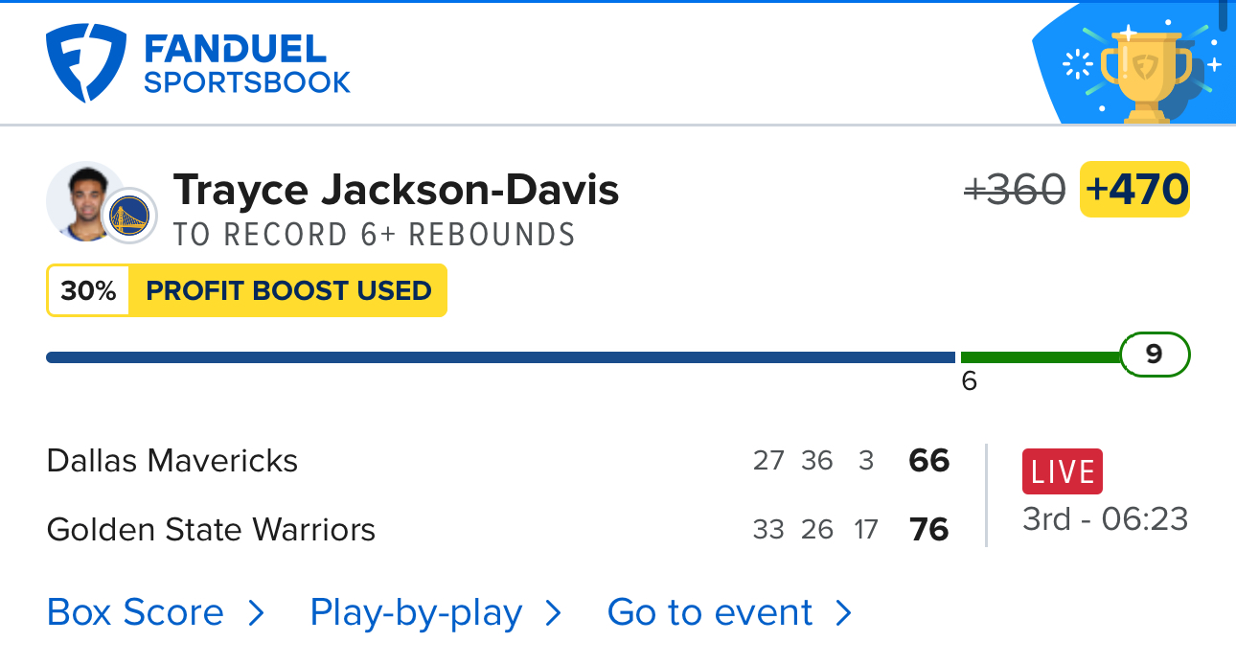The height and width of the screenshot is (665, 1236).
Task: Click the spinning loader icon beside trophy
Action: pyautogui.click(x=1078, y=65)
